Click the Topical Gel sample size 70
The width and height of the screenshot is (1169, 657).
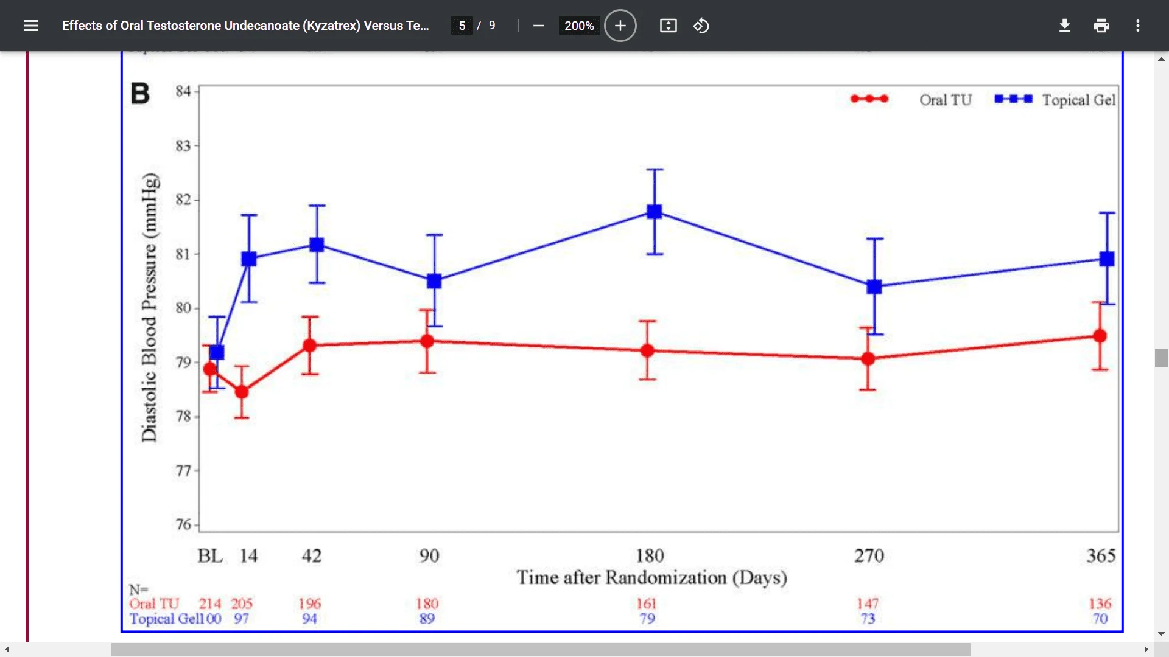coord(1100,619)
